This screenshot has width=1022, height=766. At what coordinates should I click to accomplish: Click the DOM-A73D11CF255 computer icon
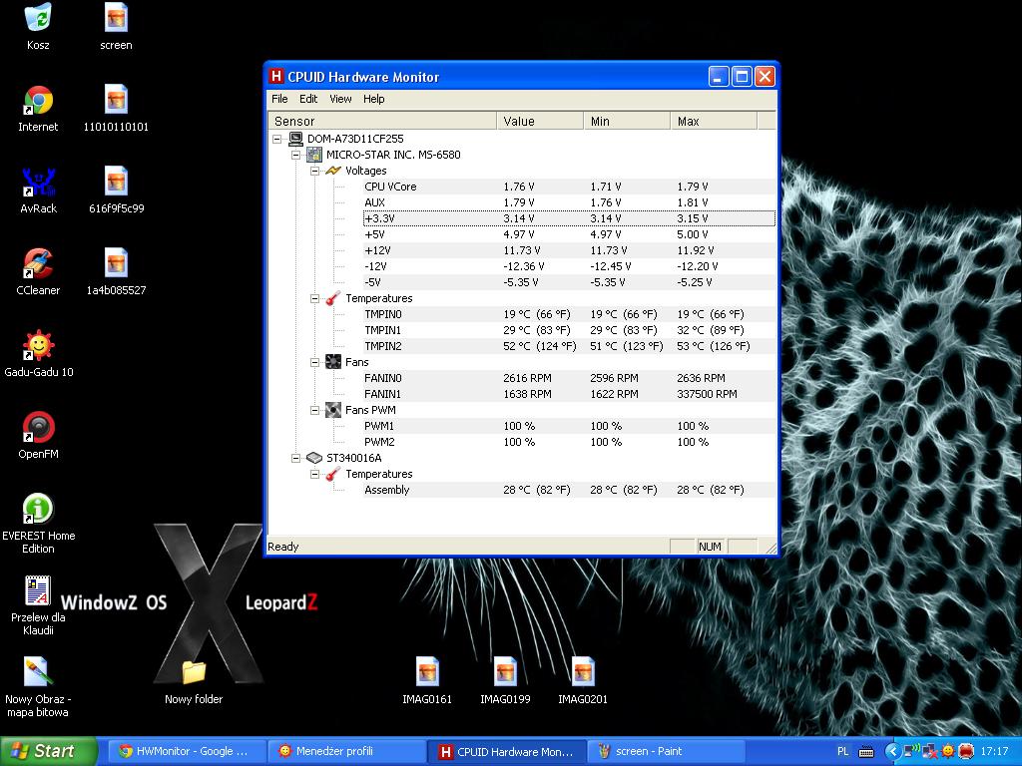click(x=295, y=139)
